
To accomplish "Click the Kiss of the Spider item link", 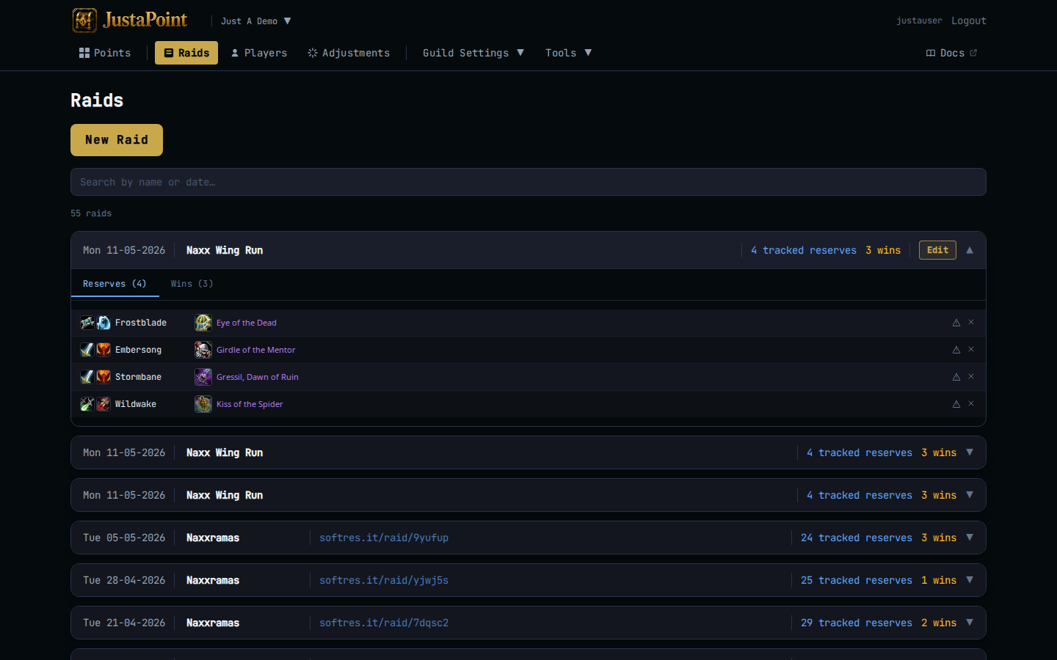I will pyautogui.click(x=250, y=404).
